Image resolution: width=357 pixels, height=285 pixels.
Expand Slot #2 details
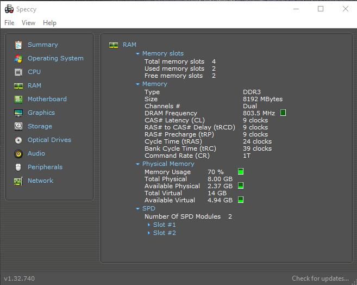coord(149,233)
